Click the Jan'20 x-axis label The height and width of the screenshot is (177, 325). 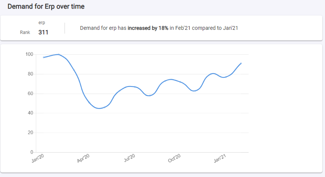pyautogui.click(x=39, y=159)
